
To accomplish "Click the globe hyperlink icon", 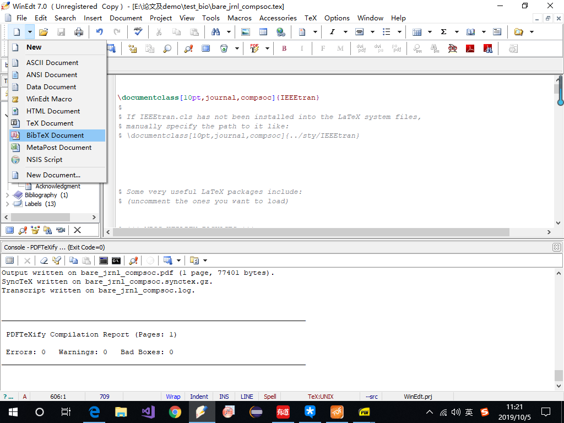I will coord(281,32).
